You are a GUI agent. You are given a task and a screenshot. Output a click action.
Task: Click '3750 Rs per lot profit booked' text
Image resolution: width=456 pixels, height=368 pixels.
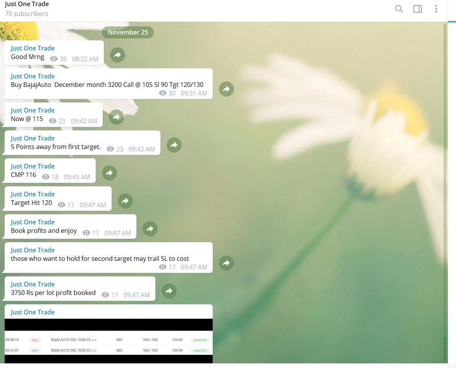pyautogui.click(x=53, y=293)
